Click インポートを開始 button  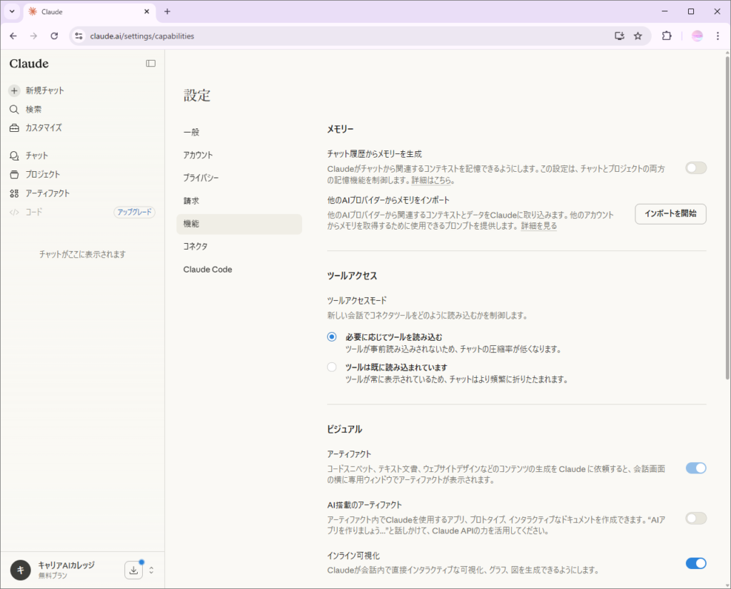pyautogui.click(x=670, y=214)
